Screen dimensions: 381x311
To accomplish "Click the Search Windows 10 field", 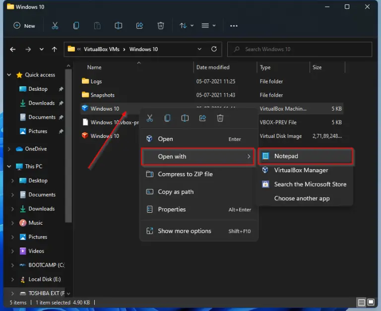I will click(299, 49).
